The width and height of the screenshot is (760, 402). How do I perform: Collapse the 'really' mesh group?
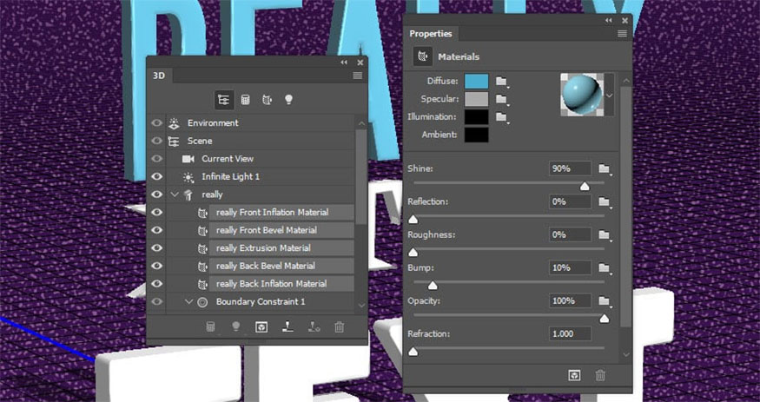[x=175, y=194]
